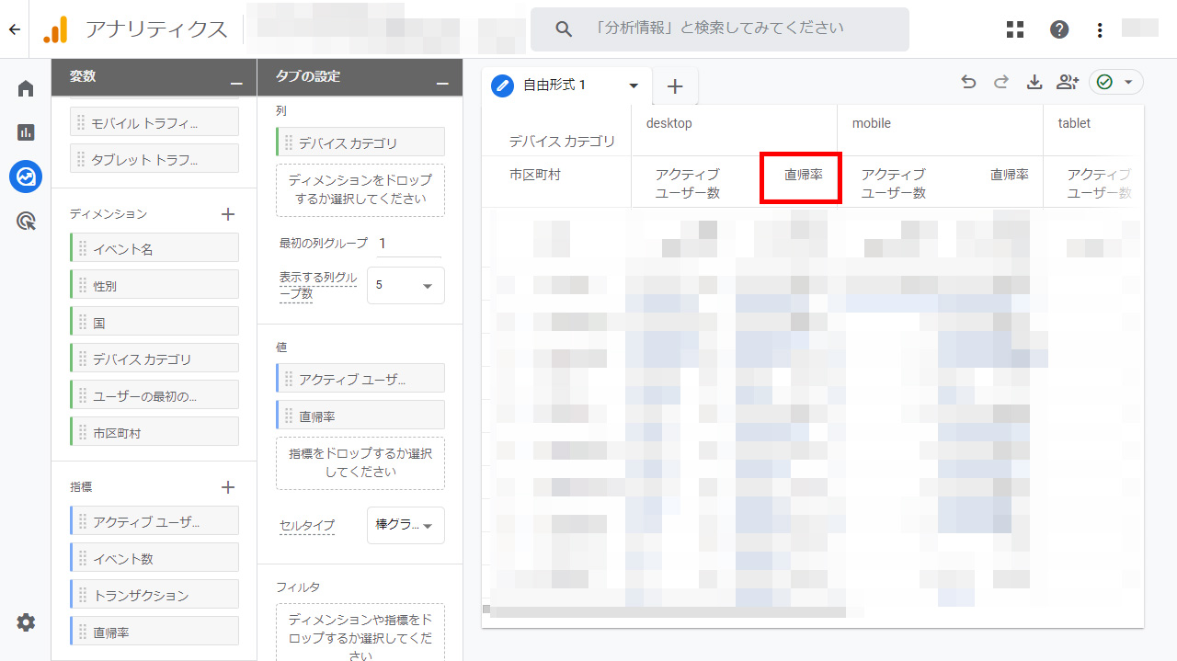The height and width of the screenshot is (661, 1177).
Task: Click the desktop column header
Action: [x=669, y=123]
